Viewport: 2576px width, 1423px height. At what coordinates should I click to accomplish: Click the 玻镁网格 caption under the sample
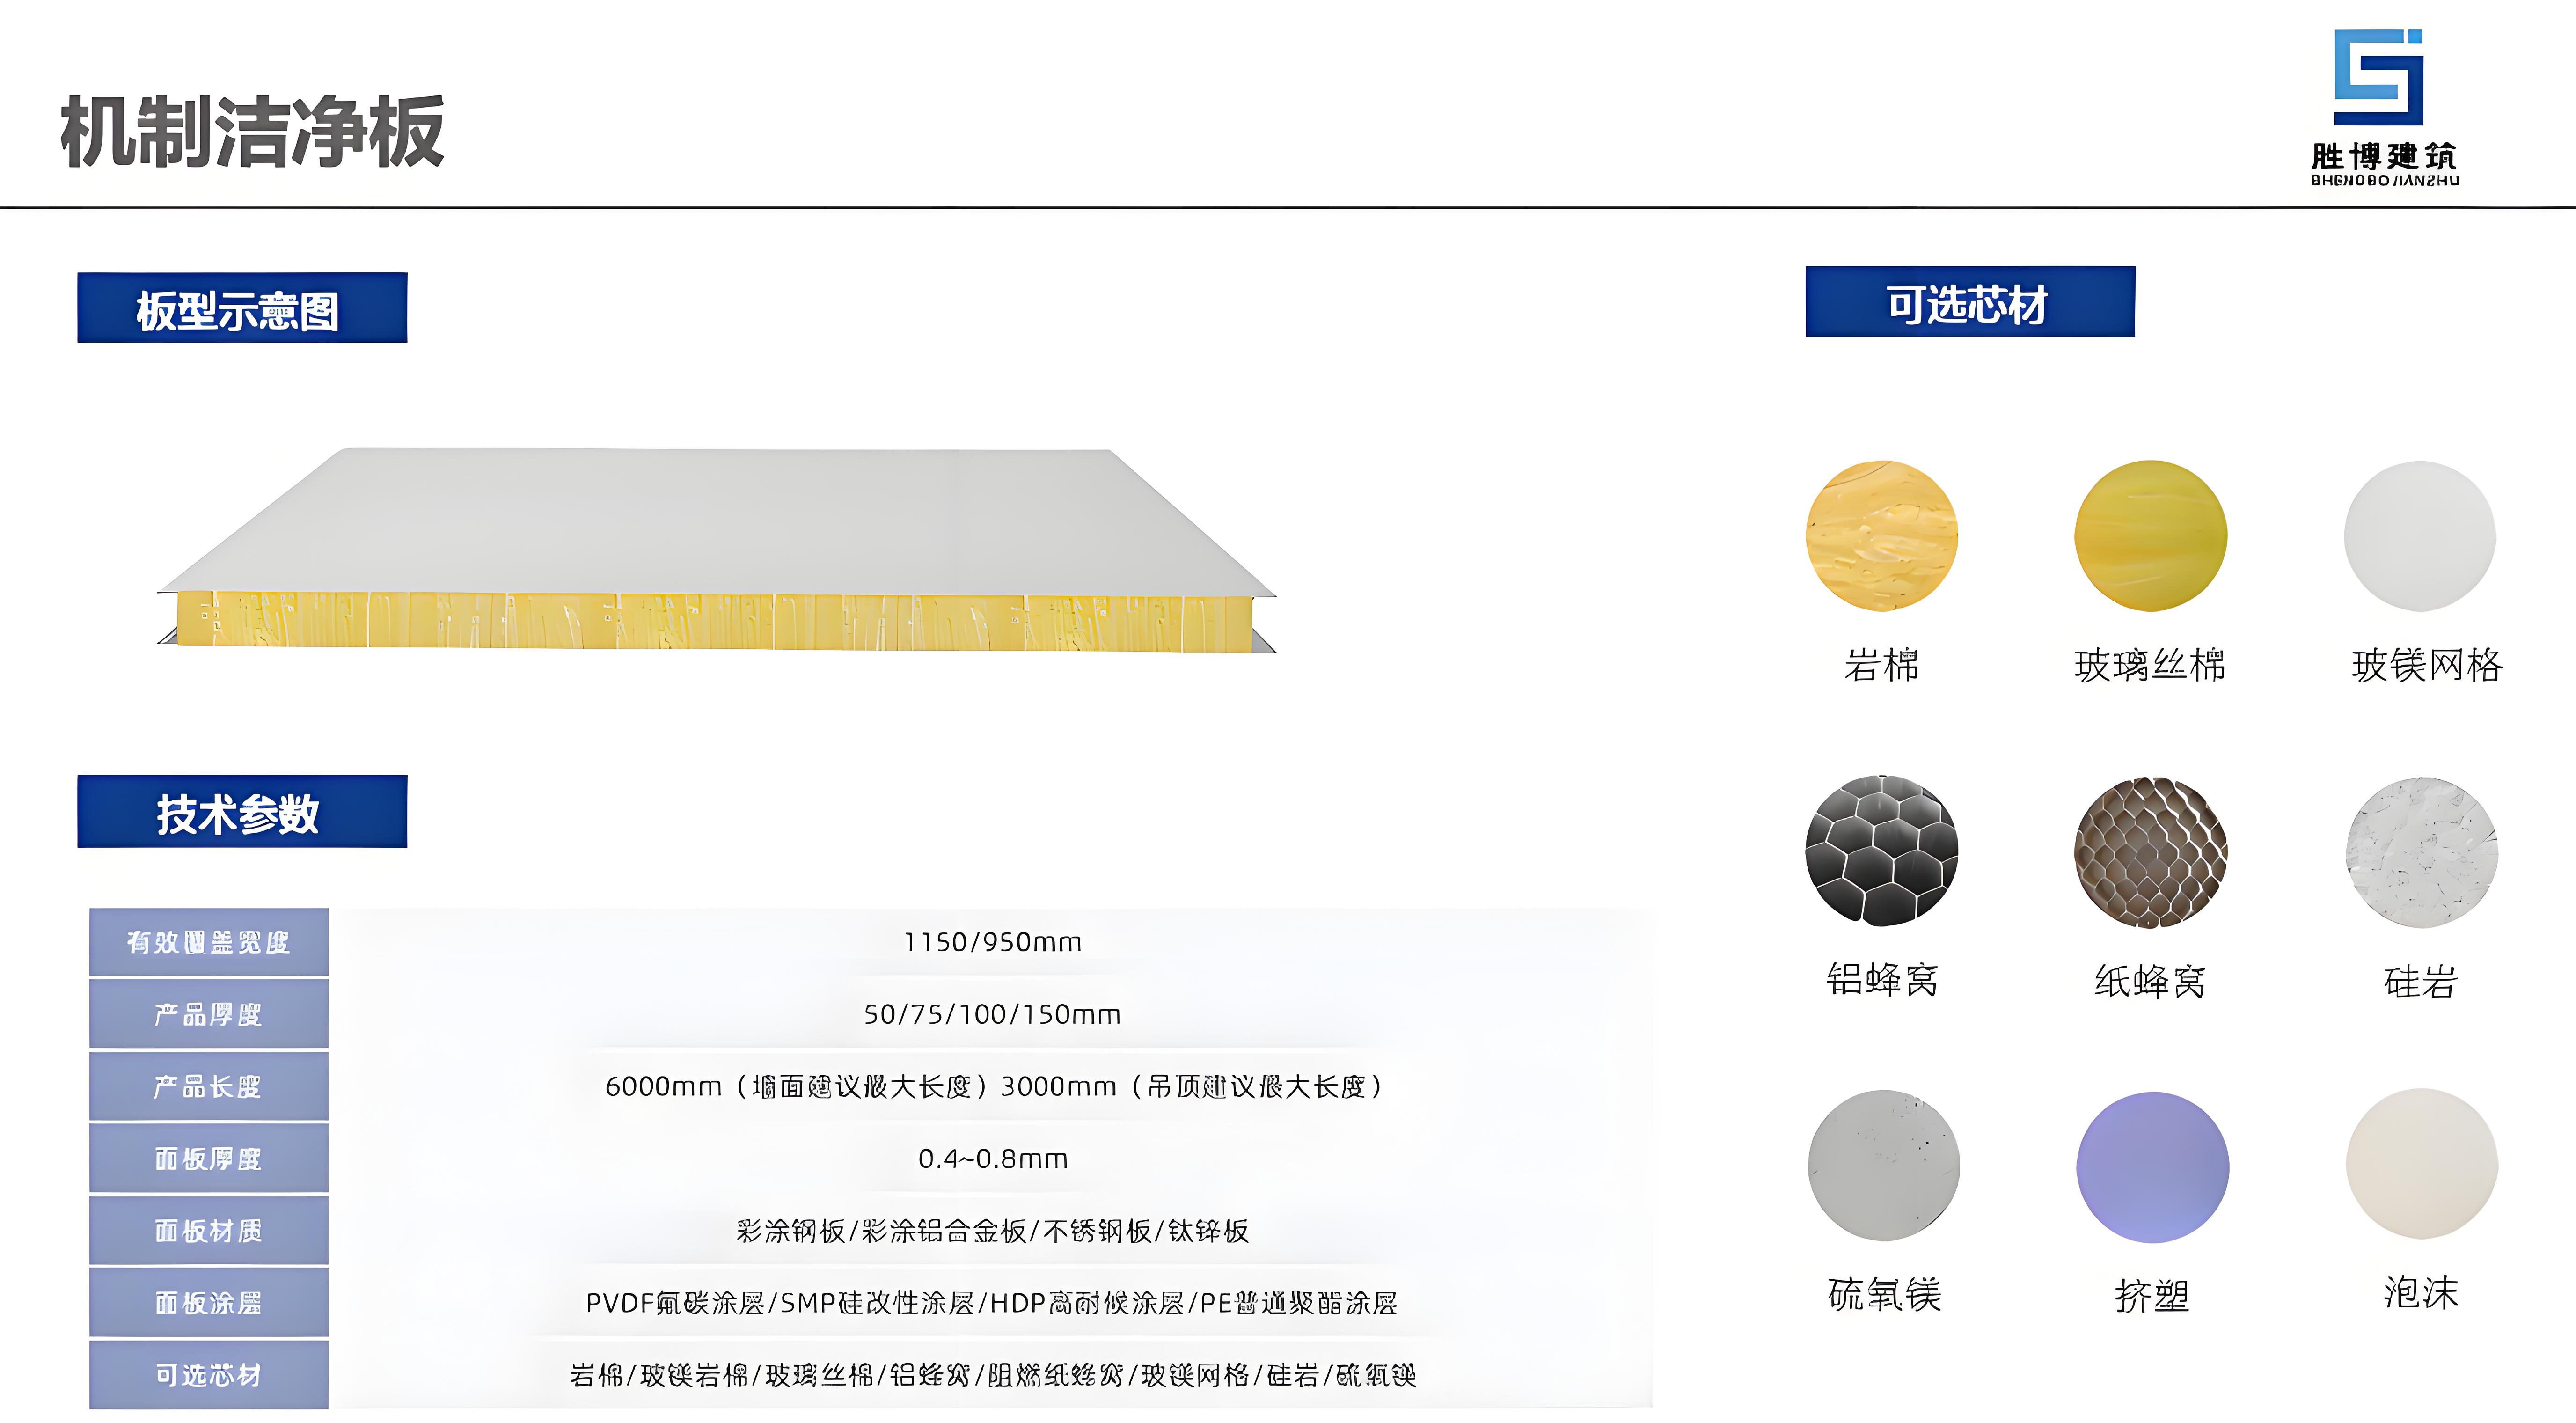click(2427, 665)
